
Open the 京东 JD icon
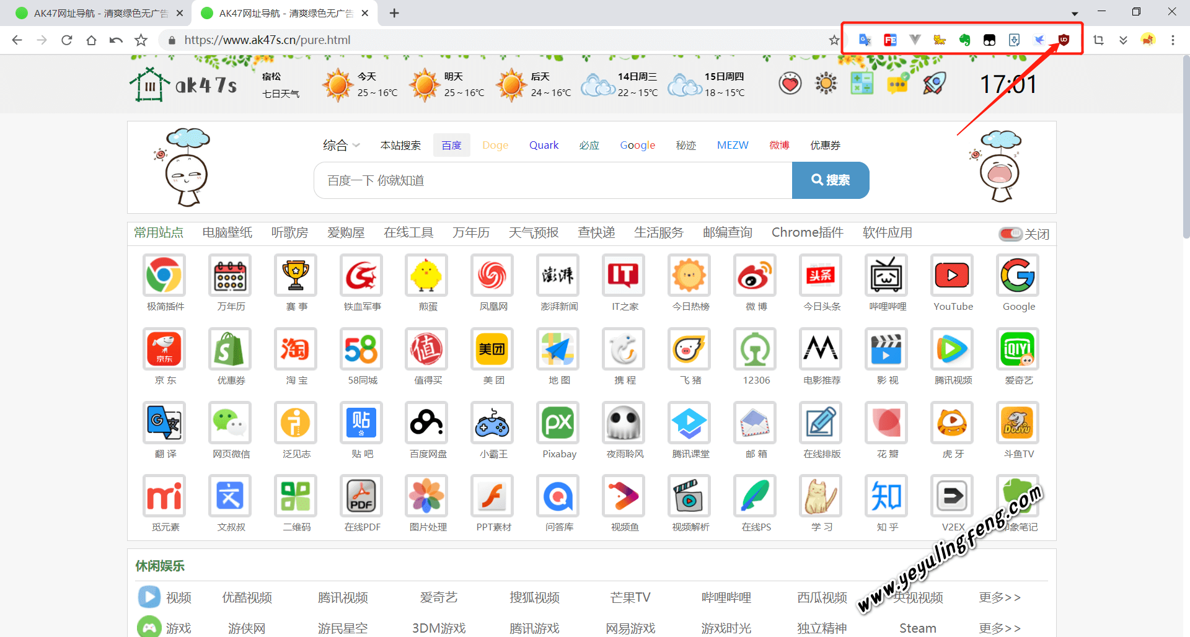pos(164,349)
